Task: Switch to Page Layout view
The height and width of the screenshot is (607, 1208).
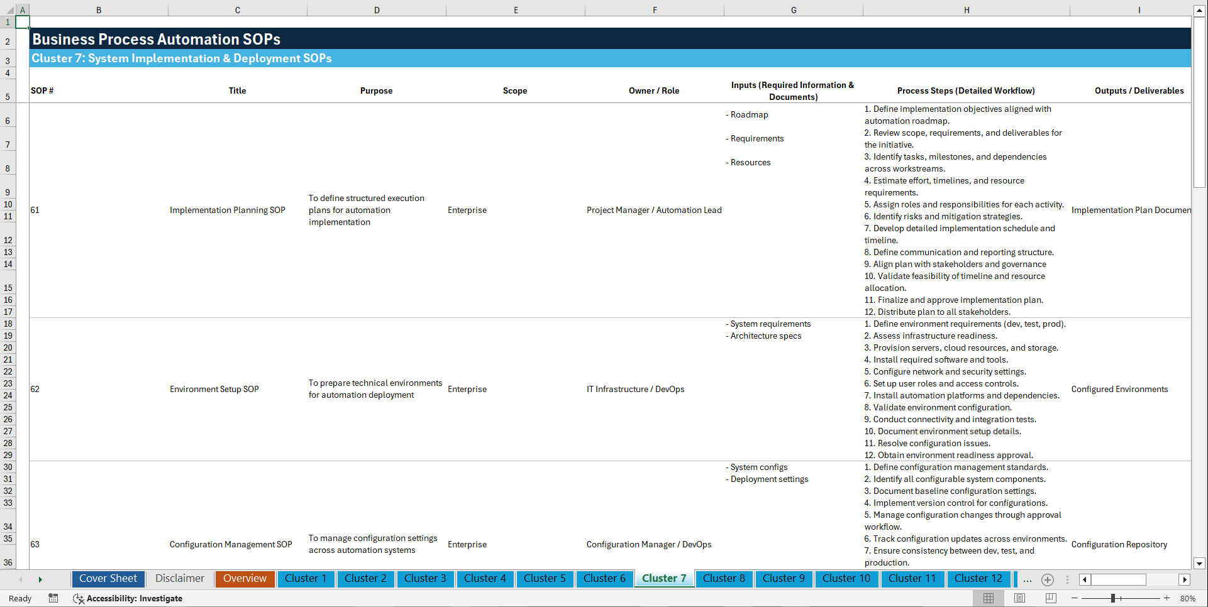Action: (1019, 598)
